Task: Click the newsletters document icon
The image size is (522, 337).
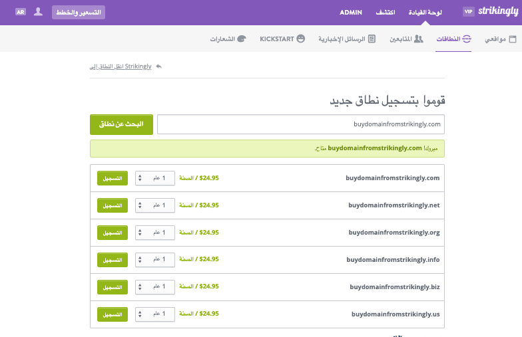Action: coord(372,39)
